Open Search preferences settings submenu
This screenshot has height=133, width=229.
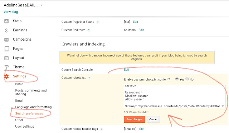(29, 113)
